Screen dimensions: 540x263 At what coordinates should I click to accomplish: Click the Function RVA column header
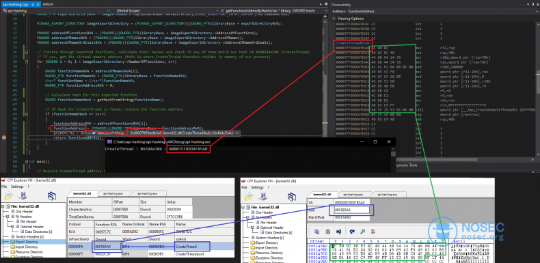point(107,224)
